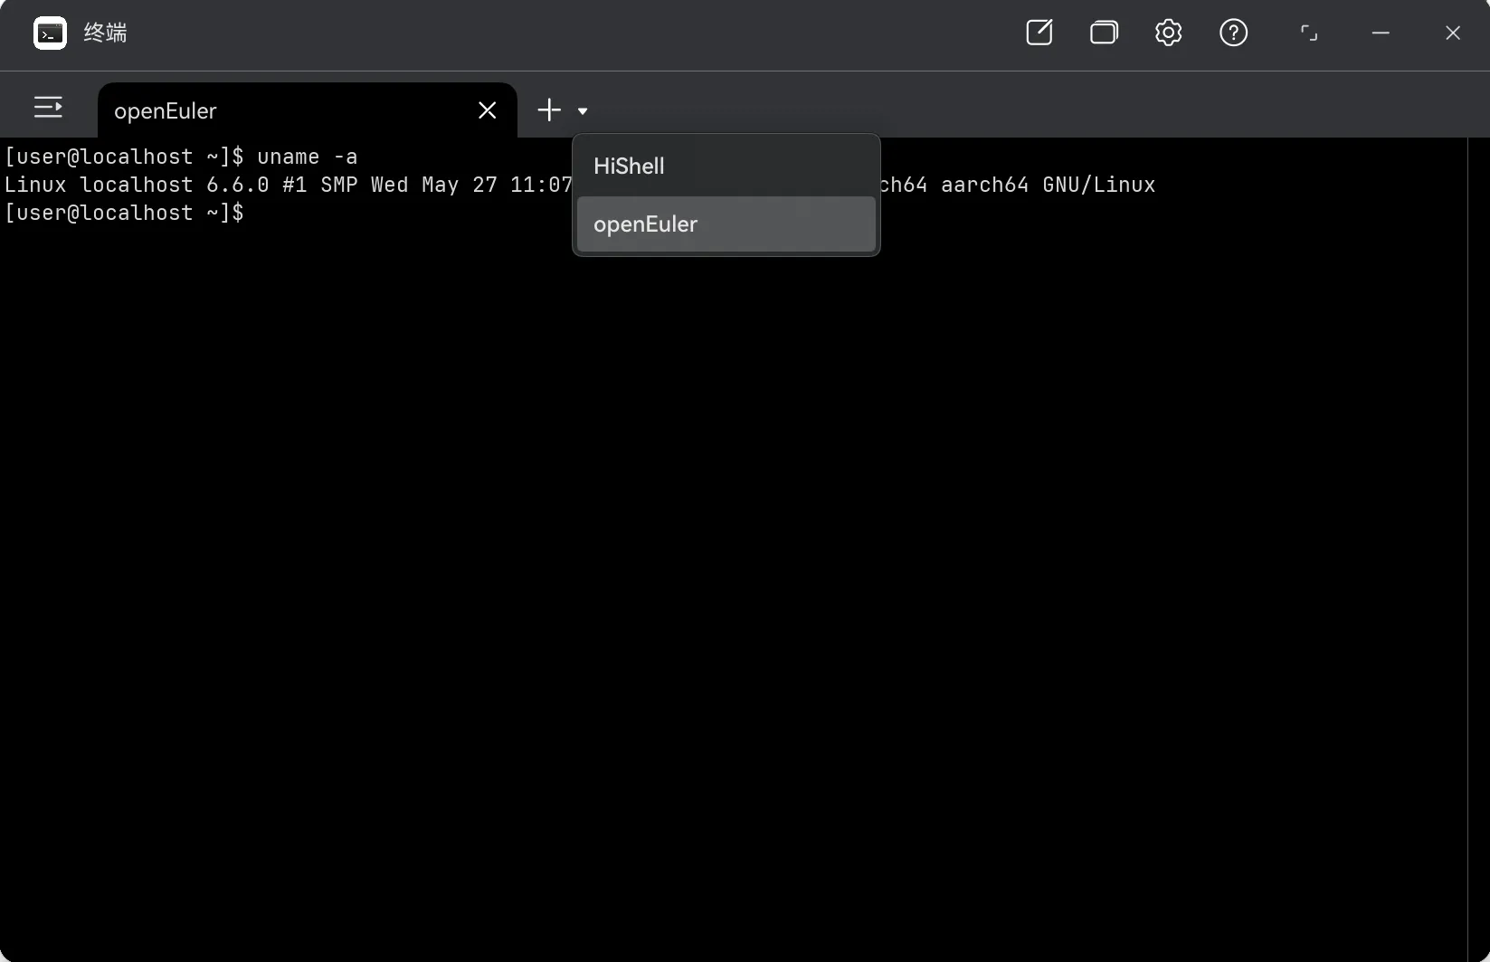Switch to the openEuler tab

[307, 110]
